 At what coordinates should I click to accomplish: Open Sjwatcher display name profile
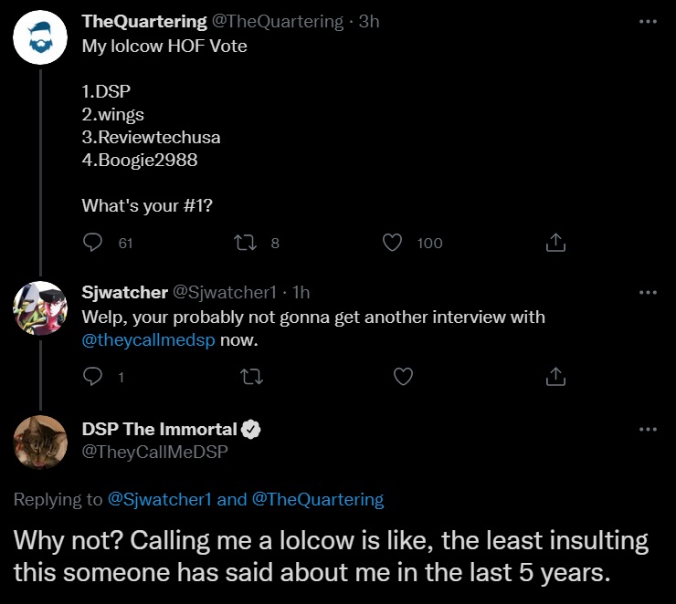124,292
